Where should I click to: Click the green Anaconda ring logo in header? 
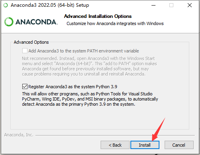(x=9, y=21)
